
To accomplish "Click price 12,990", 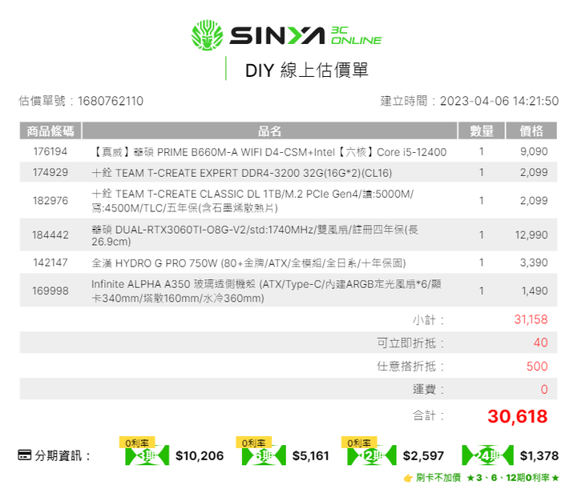I will 531,234.
